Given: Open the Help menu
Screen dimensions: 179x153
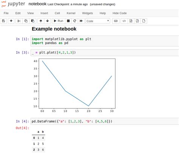Looking at the screenshot, I should pyautogui.click(x=103, y=13).
